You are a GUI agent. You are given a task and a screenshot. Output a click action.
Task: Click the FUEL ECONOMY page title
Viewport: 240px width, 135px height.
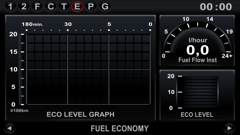(x=120, y=128)
